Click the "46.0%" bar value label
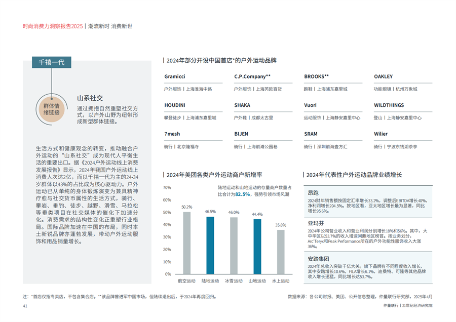 [x=234, y=213]
